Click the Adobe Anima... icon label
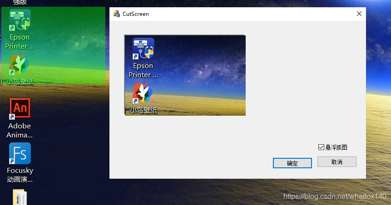Viewport: 391px width, 205px height. 20,130
